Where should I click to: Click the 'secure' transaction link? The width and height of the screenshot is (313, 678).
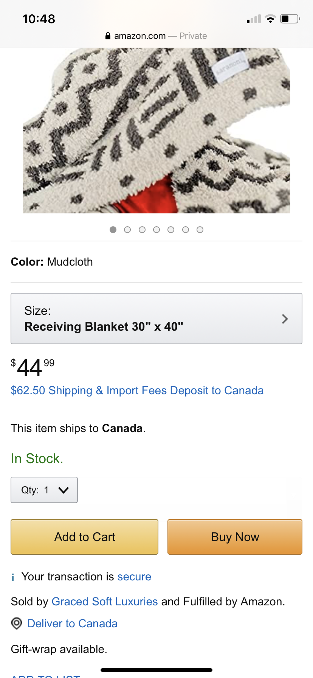pyautogui.click(x=134, y=577)
